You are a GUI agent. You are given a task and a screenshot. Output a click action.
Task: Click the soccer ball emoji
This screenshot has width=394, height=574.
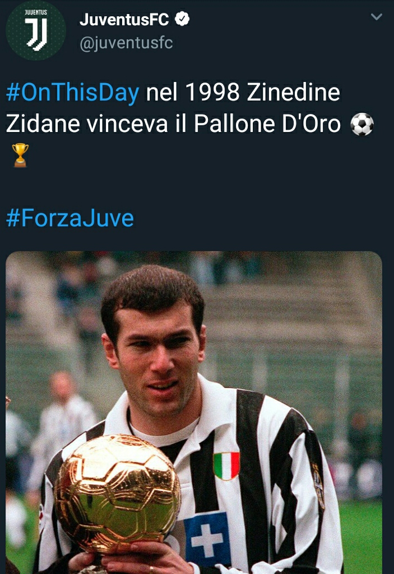[362, 125]
